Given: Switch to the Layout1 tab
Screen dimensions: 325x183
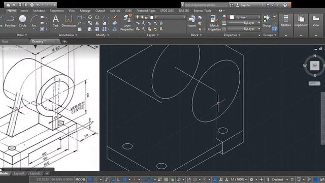Looking at the screenshot, I should [x=19, y=173].
